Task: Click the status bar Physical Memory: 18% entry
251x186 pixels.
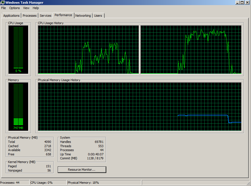Action: (104, 183)
